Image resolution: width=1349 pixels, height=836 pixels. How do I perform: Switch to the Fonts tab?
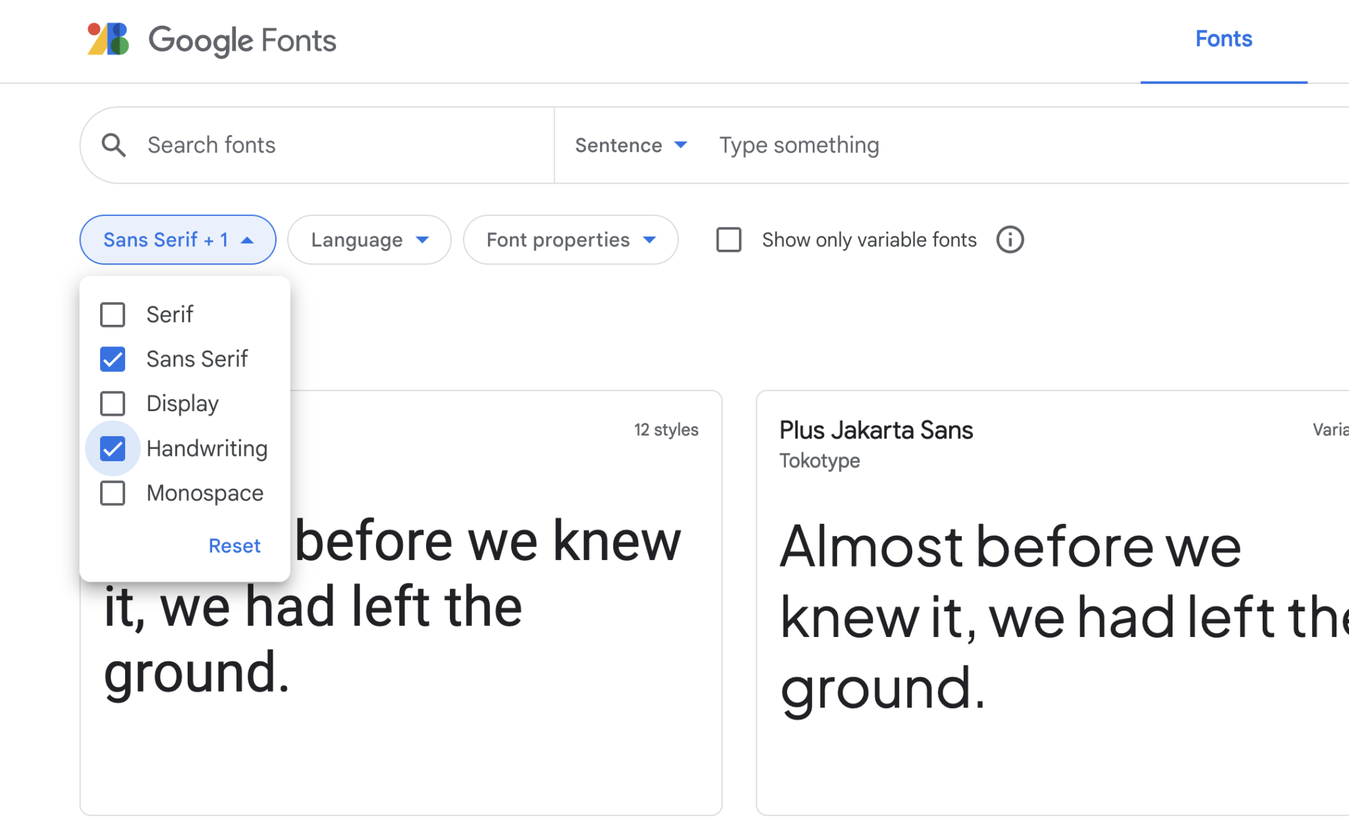(1223, 40)
